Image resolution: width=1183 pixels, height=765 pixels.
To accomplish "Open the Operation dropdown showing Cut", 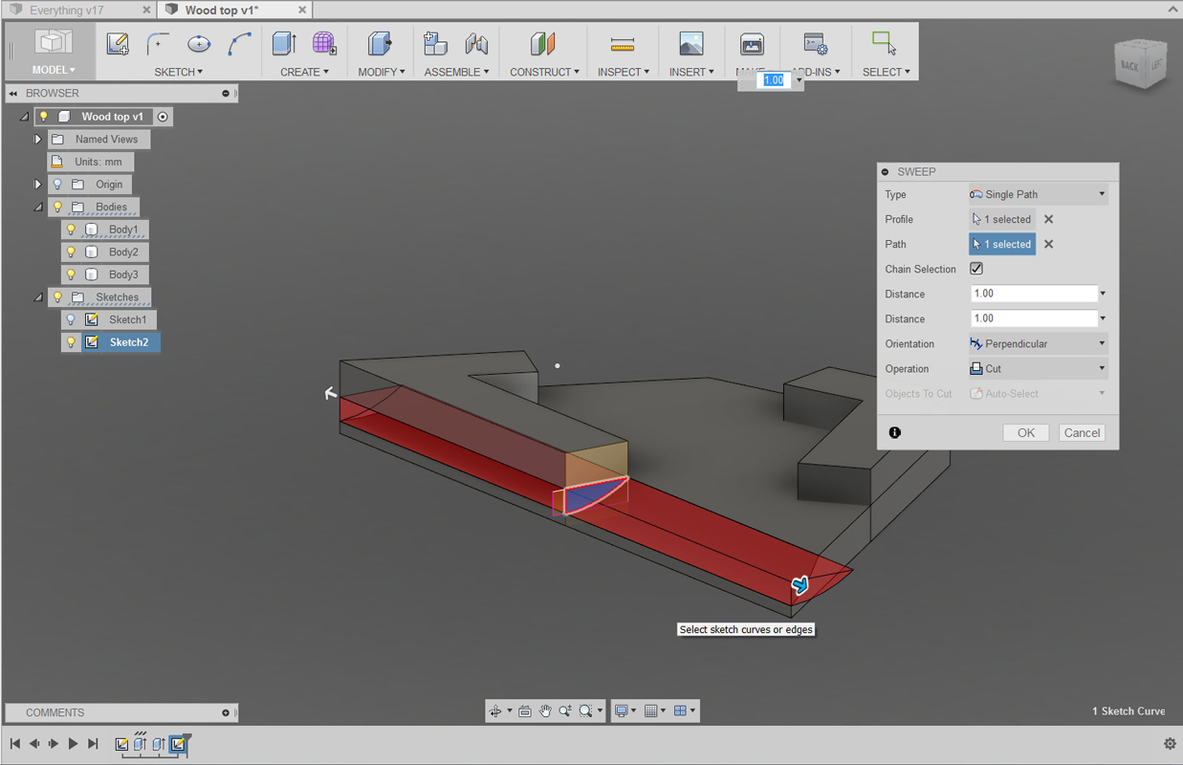I will click(x=1039, y=368).
